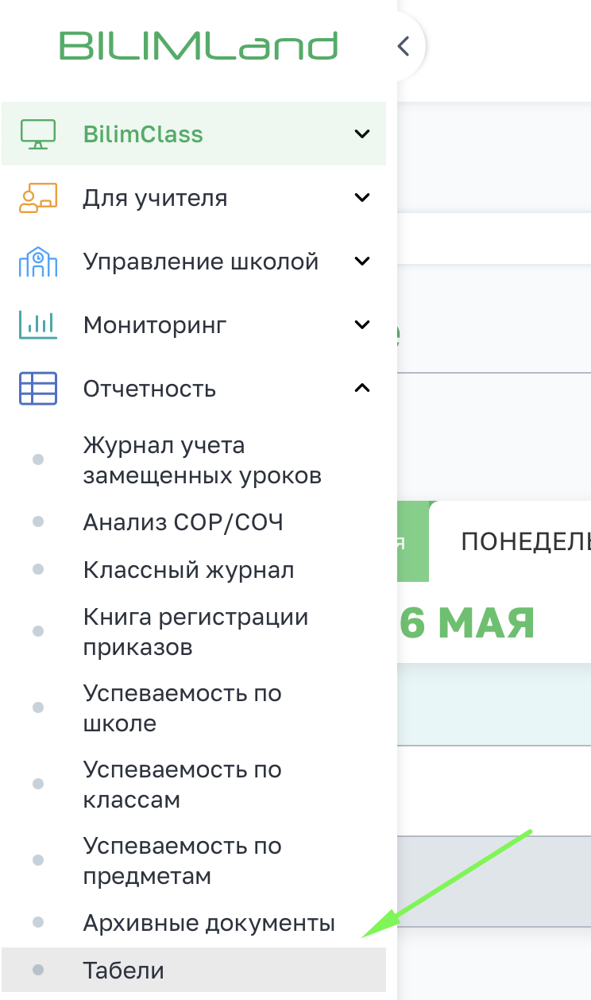Open the Для учителя menu section
Image resolution: width=591 pixels, height=1000 pixels.
194,198
